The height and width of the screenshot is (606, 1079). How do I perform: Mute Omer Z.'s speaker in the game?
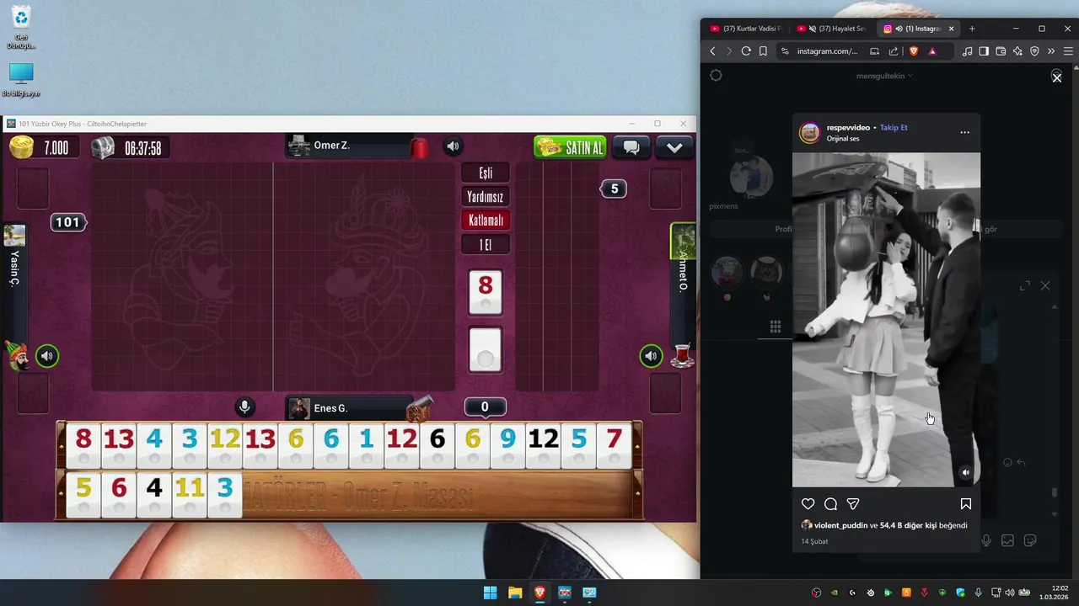click(x=453, y=146)
